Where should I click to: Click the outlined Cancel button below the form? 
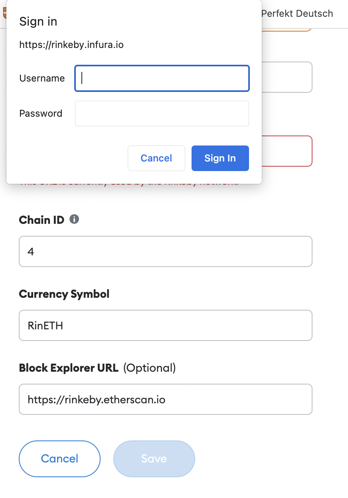tap(60, 459)
